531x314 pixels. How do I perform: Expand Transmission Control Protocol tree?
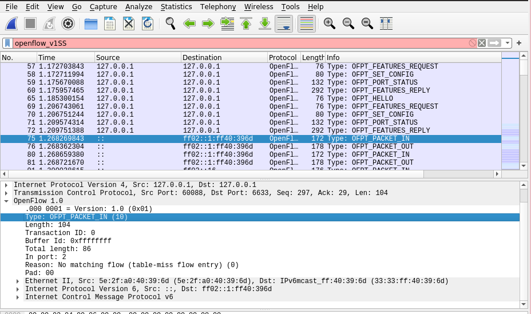click(6, 193)
